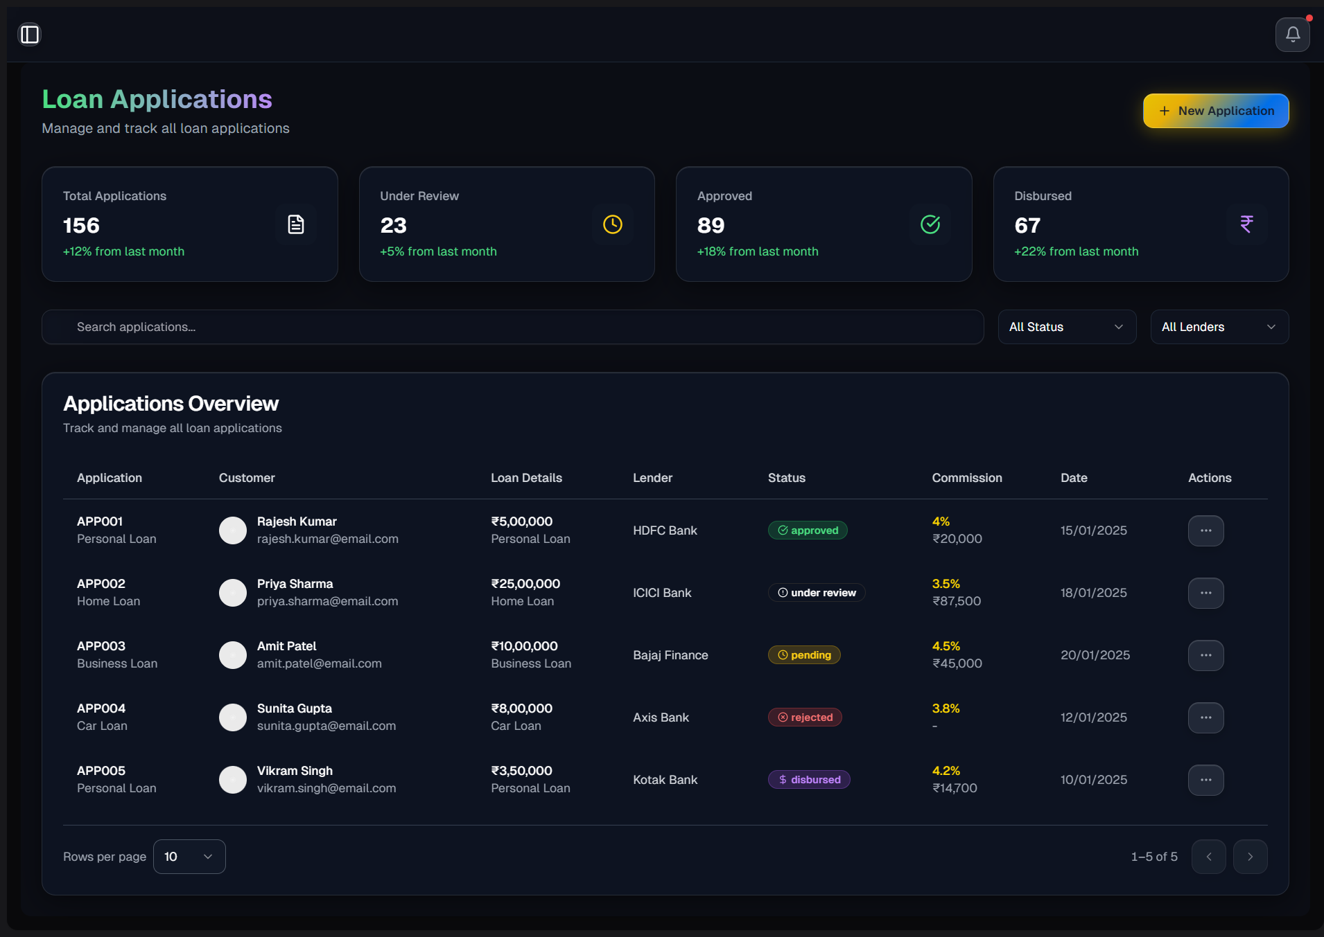Click the loan amount ₹25,00,000
The image size is (1324, 937).
[525, 584]
